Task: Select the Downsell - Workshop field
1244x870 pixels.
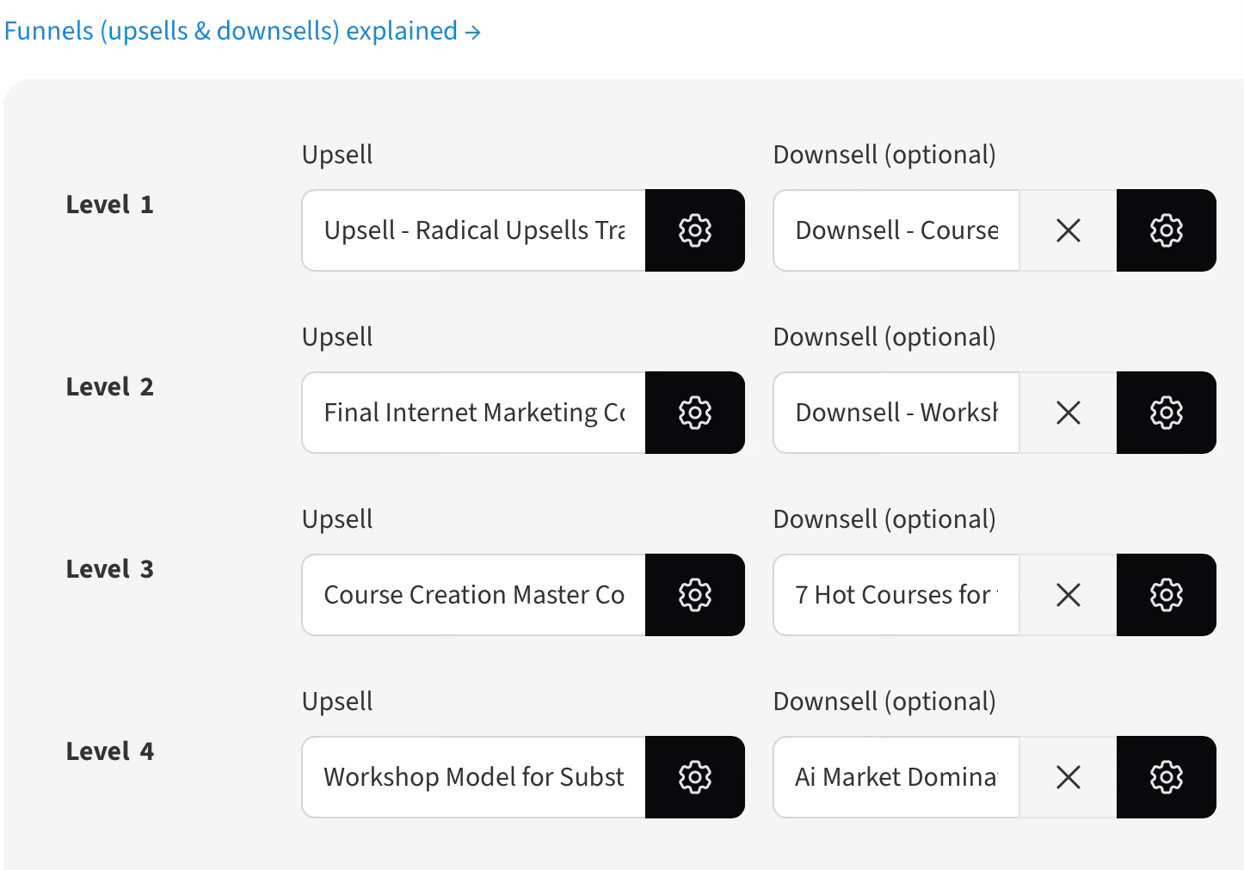Action: pyautogui.click(x=896, y=413)
